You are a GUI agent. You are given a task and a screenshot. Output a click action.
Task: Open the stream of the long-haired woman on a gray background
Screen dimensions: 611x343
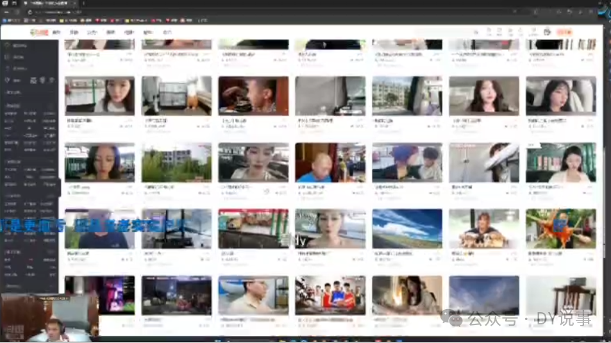click(x=484, y=96)
